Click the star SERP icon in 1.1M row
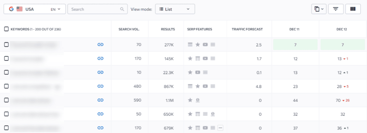Viewport: 367px width, 133px height. coord(190,100)
